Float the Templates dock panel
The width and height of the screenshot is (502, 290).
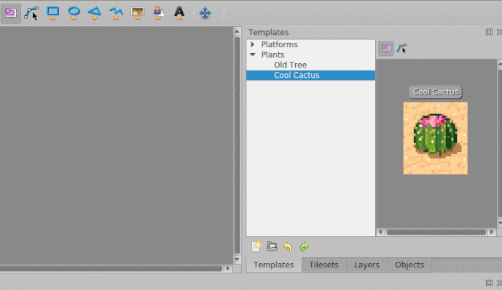click(489, 32)
